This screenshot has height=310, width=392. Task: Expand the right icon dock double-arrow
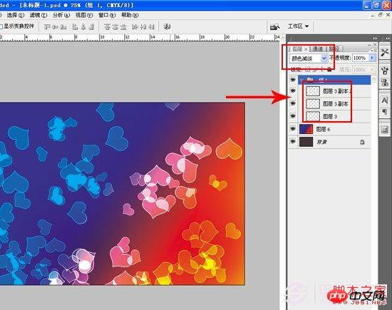(x=387, y=38)
